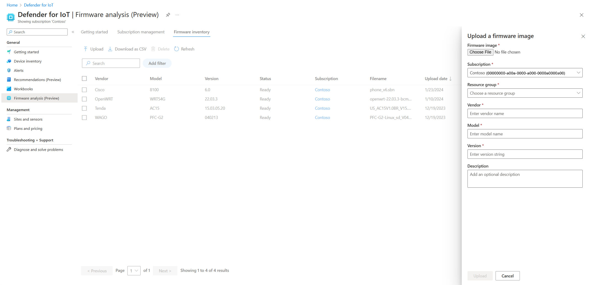This screenshot has width=589, height=285.
Task: Click the Vendor name input field
Action: click(525, 114)
